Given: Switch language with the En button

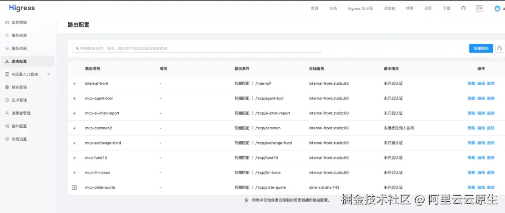Looking at the screenshot, I should [480, 8].
